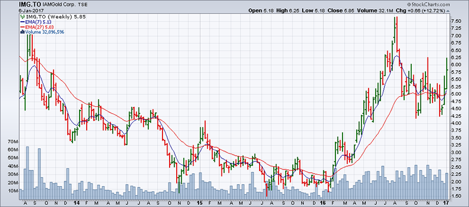Click the year 15 marker on time axis
469x207 pixels.
point(200,203)
